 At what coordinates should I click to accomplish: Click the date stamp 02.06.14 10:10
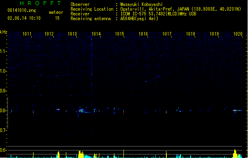click(x=24, y=18)
